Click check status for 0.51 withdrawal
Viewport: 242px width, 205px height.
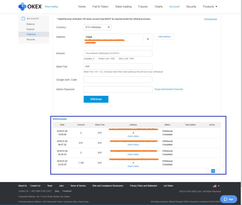point(133,145)
